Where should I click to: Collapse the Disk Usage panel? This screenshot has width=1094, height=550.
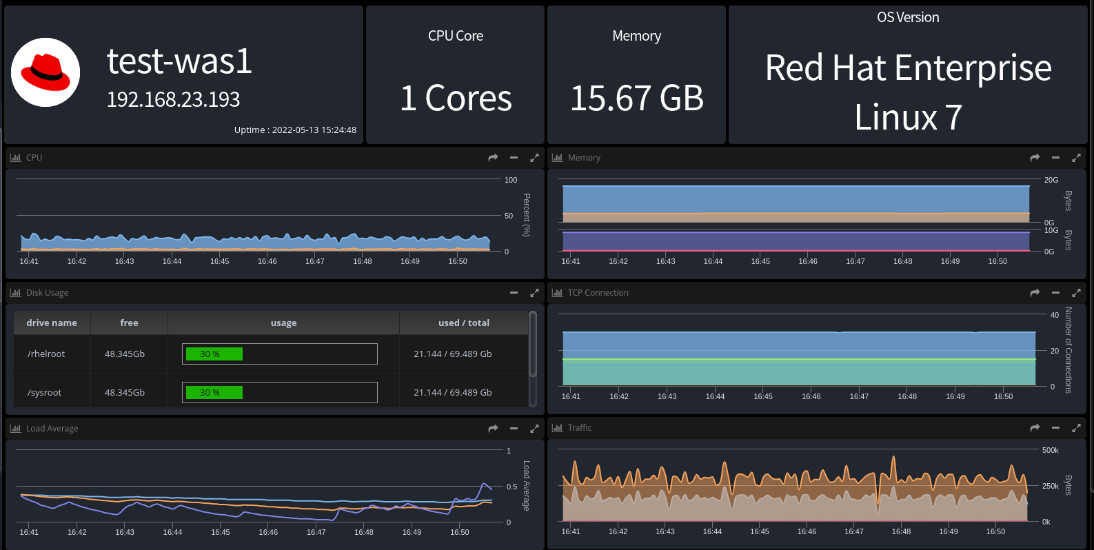(x=514, y=293)
